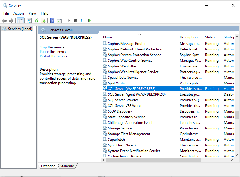Image resolution: width=240 pixels, height=177 pixels.
Task: Open the View menu
Action: click(32, 13)
